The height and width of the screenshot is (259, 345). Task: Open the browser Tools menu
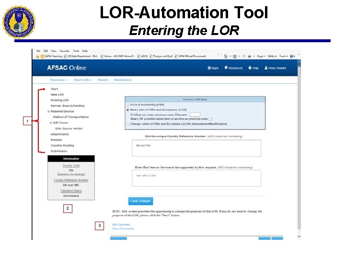coord(76,51)
